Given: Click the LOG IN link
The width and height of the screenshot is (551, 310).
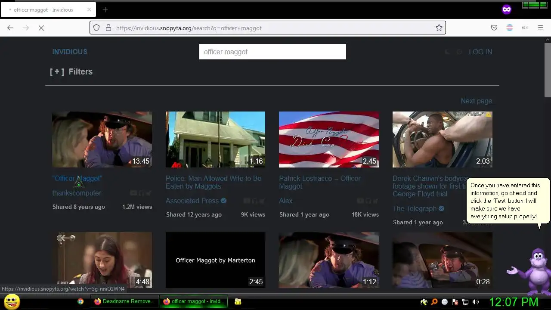Looking at the screenshot, I should pos(480,52).
